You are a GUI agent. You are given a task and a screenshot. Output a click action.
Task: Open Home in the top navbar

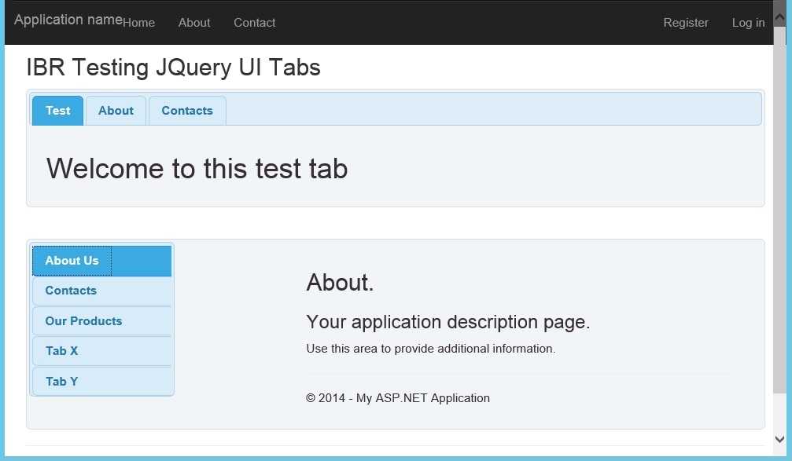(x=139, y=23)
